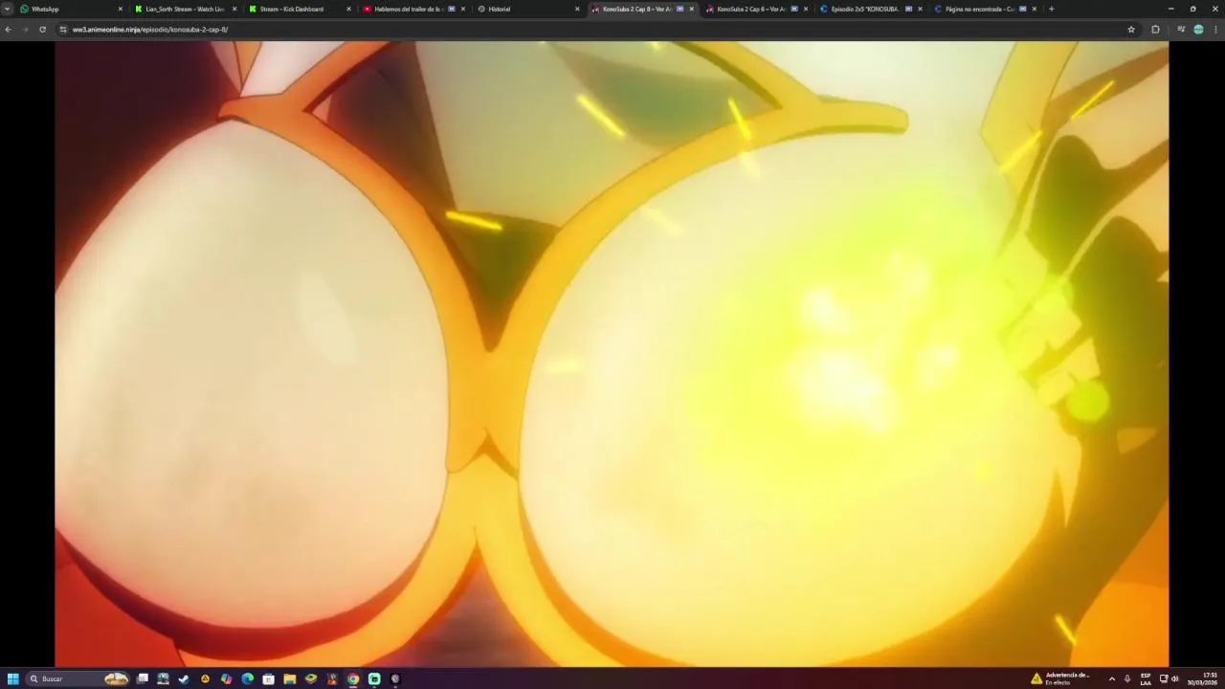
Task: Open network settings tray icon
Action: [1164, 678]
